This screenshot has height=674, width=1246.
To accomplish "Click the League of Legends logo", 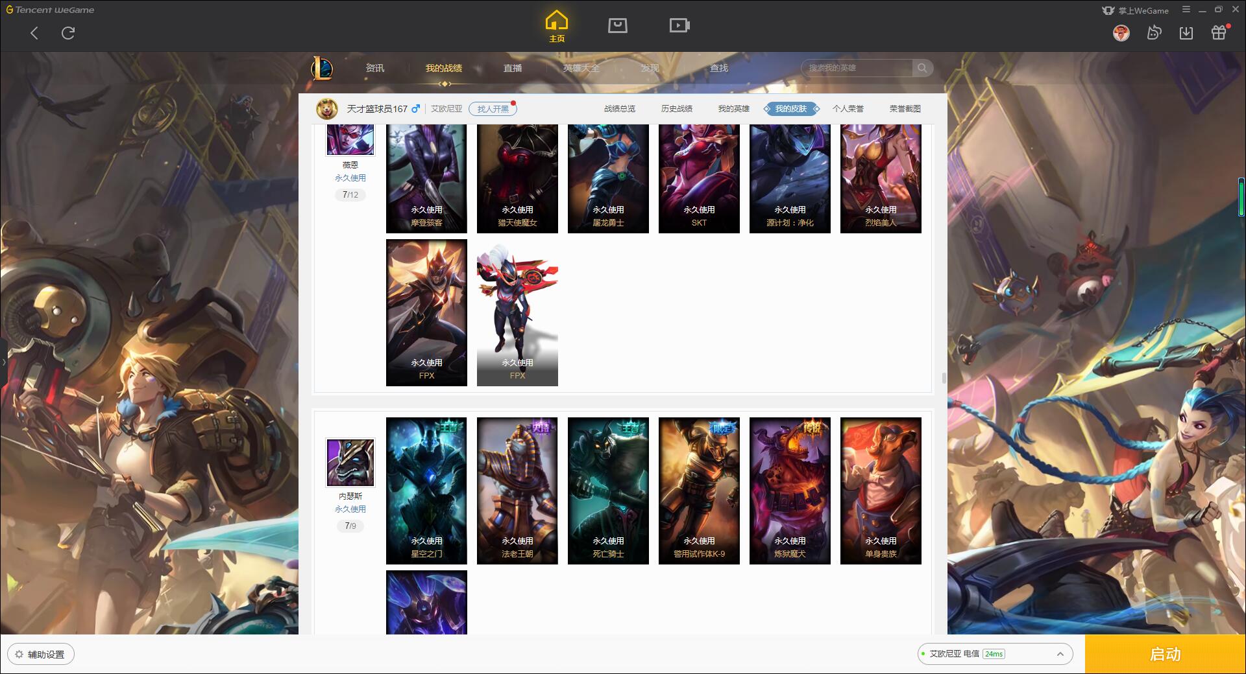I will [322, 68].
